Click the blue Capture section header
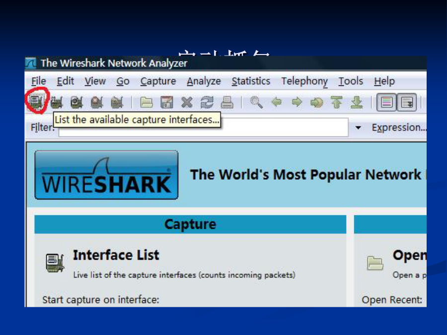 coord(190,224)
